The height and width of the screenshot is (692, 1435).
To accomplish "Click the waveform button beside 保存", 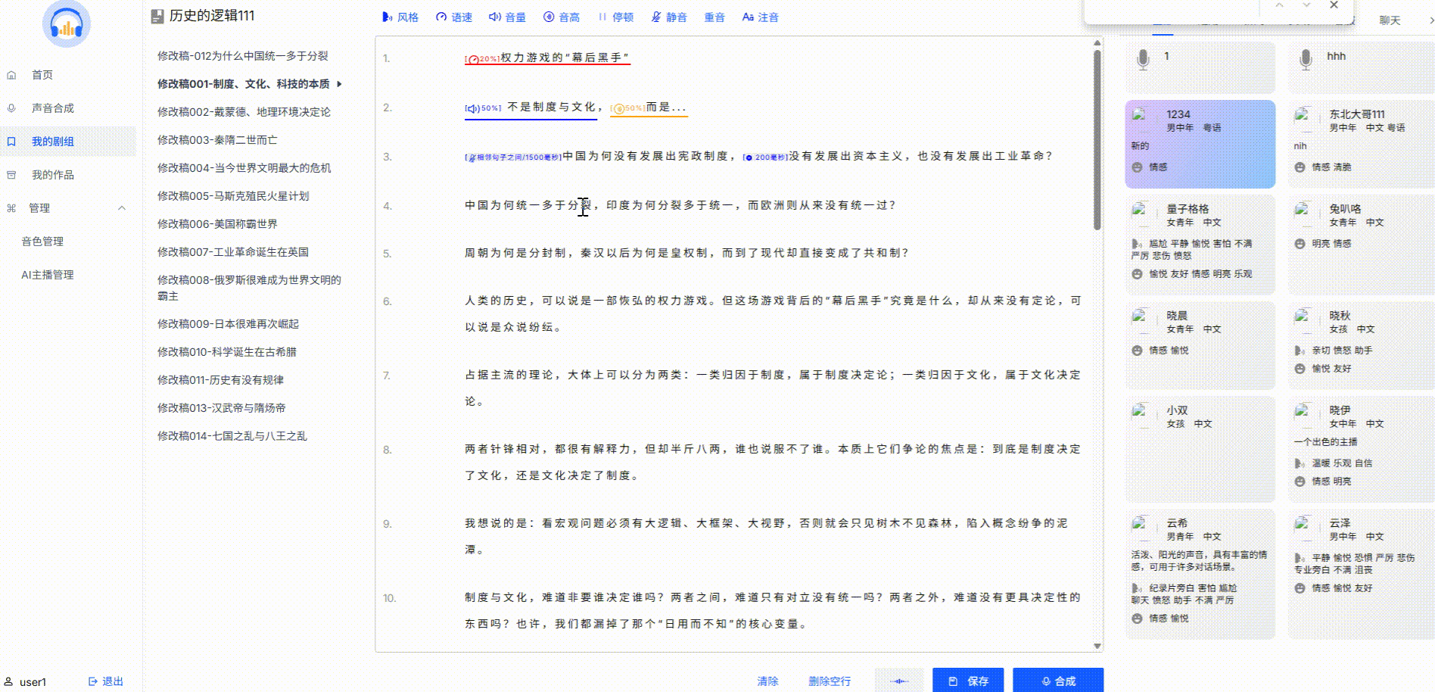I will point(899,681).
